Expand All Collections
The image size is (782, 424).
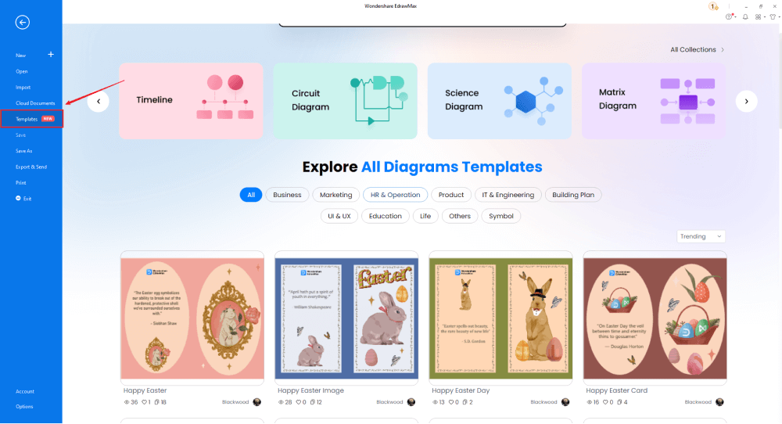click(697, 49)
